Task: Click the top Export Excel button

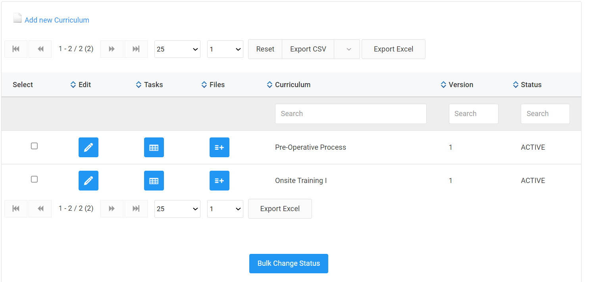Action: pos(393,49)
